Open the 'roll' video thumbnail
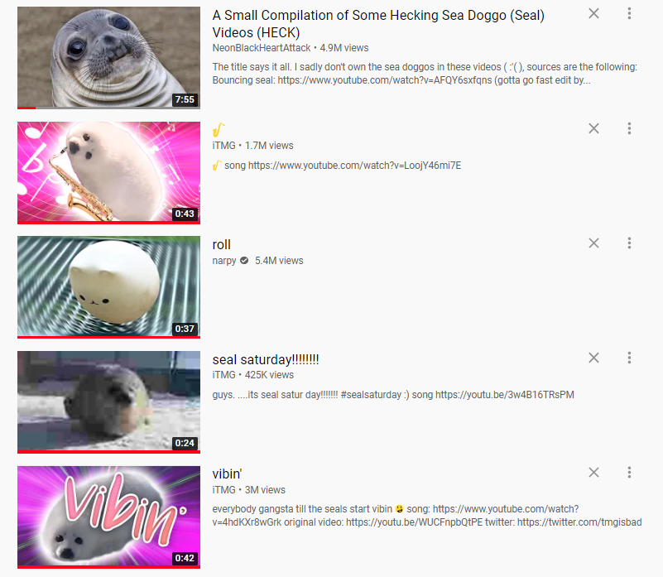Screen dimensions: 663x577 coord(108,287)
